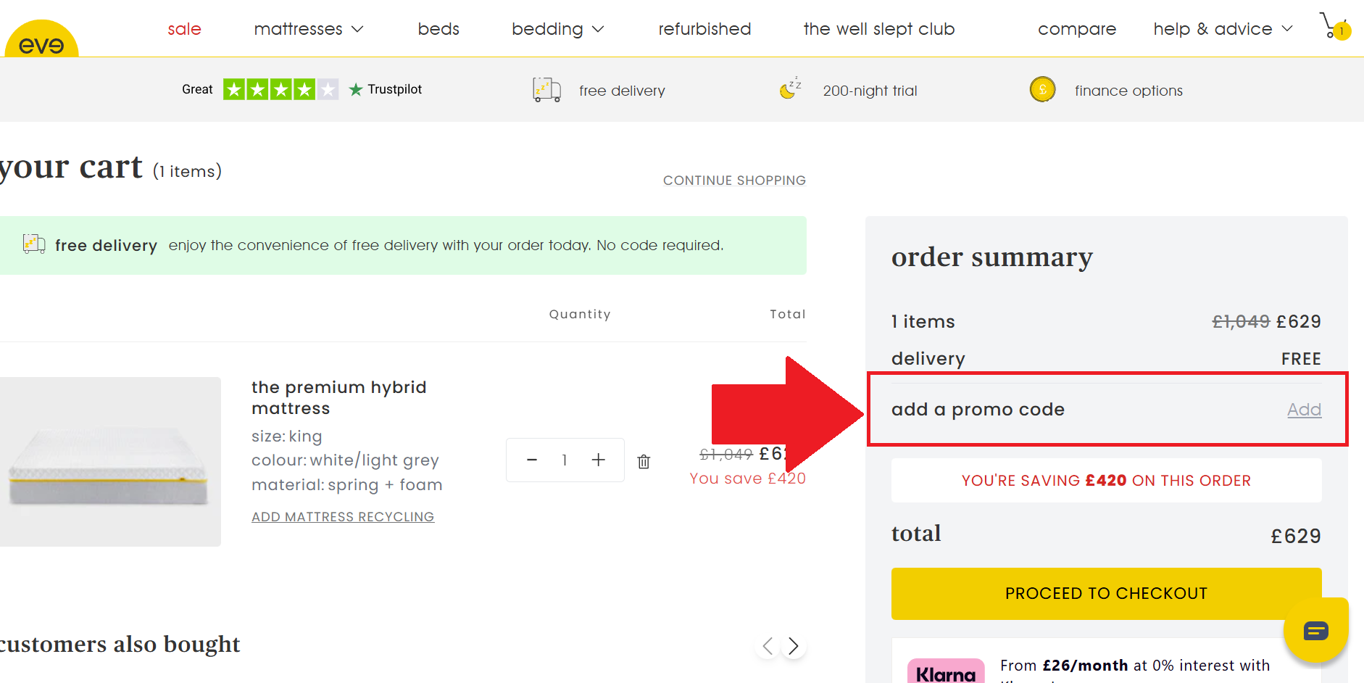
Task: Show next customers also bought items
Action: (794, 645)
